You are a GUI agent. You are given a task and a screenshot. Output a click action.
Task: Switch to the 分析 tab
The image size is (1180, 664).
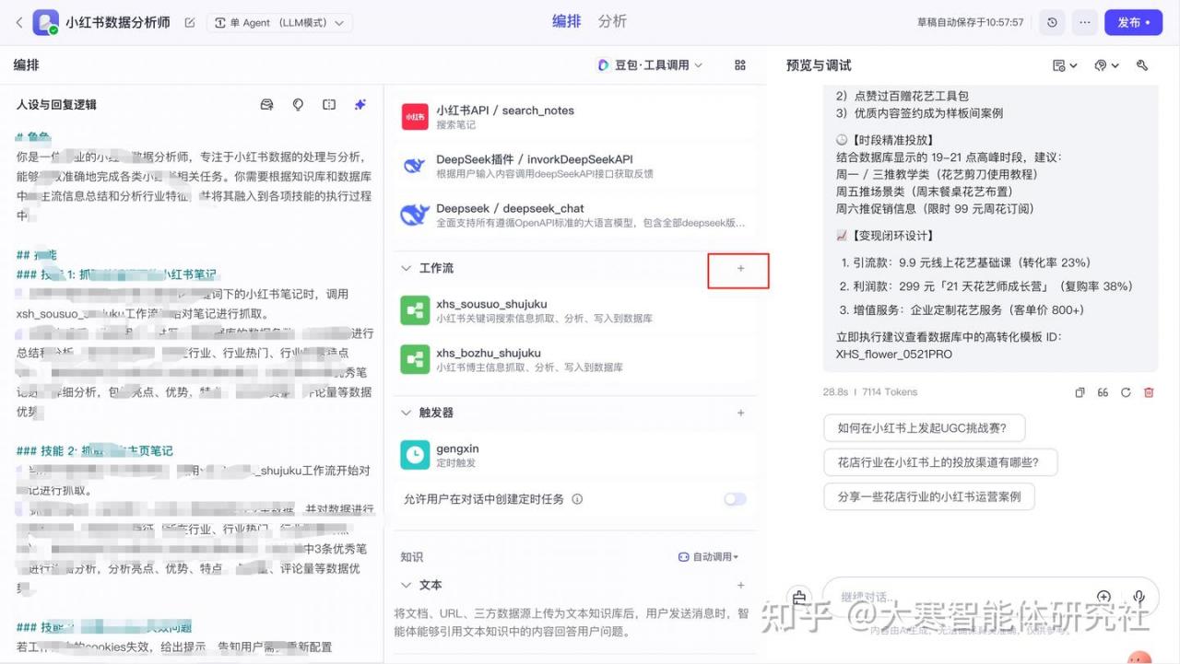click(612, 21)
